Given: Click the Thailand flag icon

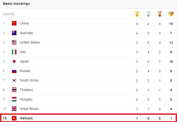Looking at the screenshot, I should coord(14,90).
